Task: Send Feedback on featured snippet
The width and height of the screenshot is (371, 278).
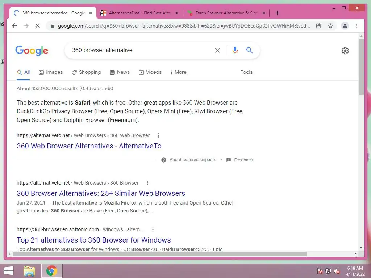Action: pos(240,160)
